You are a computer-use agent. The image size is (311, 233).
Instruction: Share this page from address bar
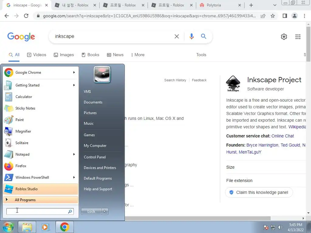(x=263, y=16)
